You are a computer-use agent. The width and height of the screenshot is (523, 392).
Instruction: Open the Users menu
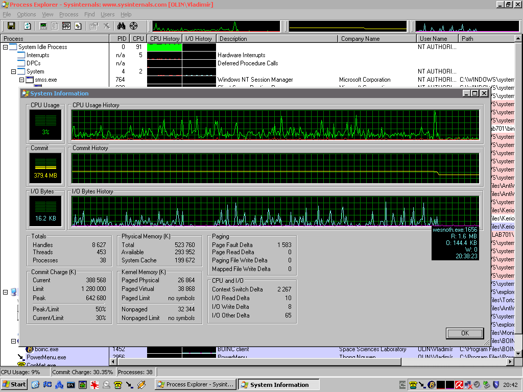point(107,14)
